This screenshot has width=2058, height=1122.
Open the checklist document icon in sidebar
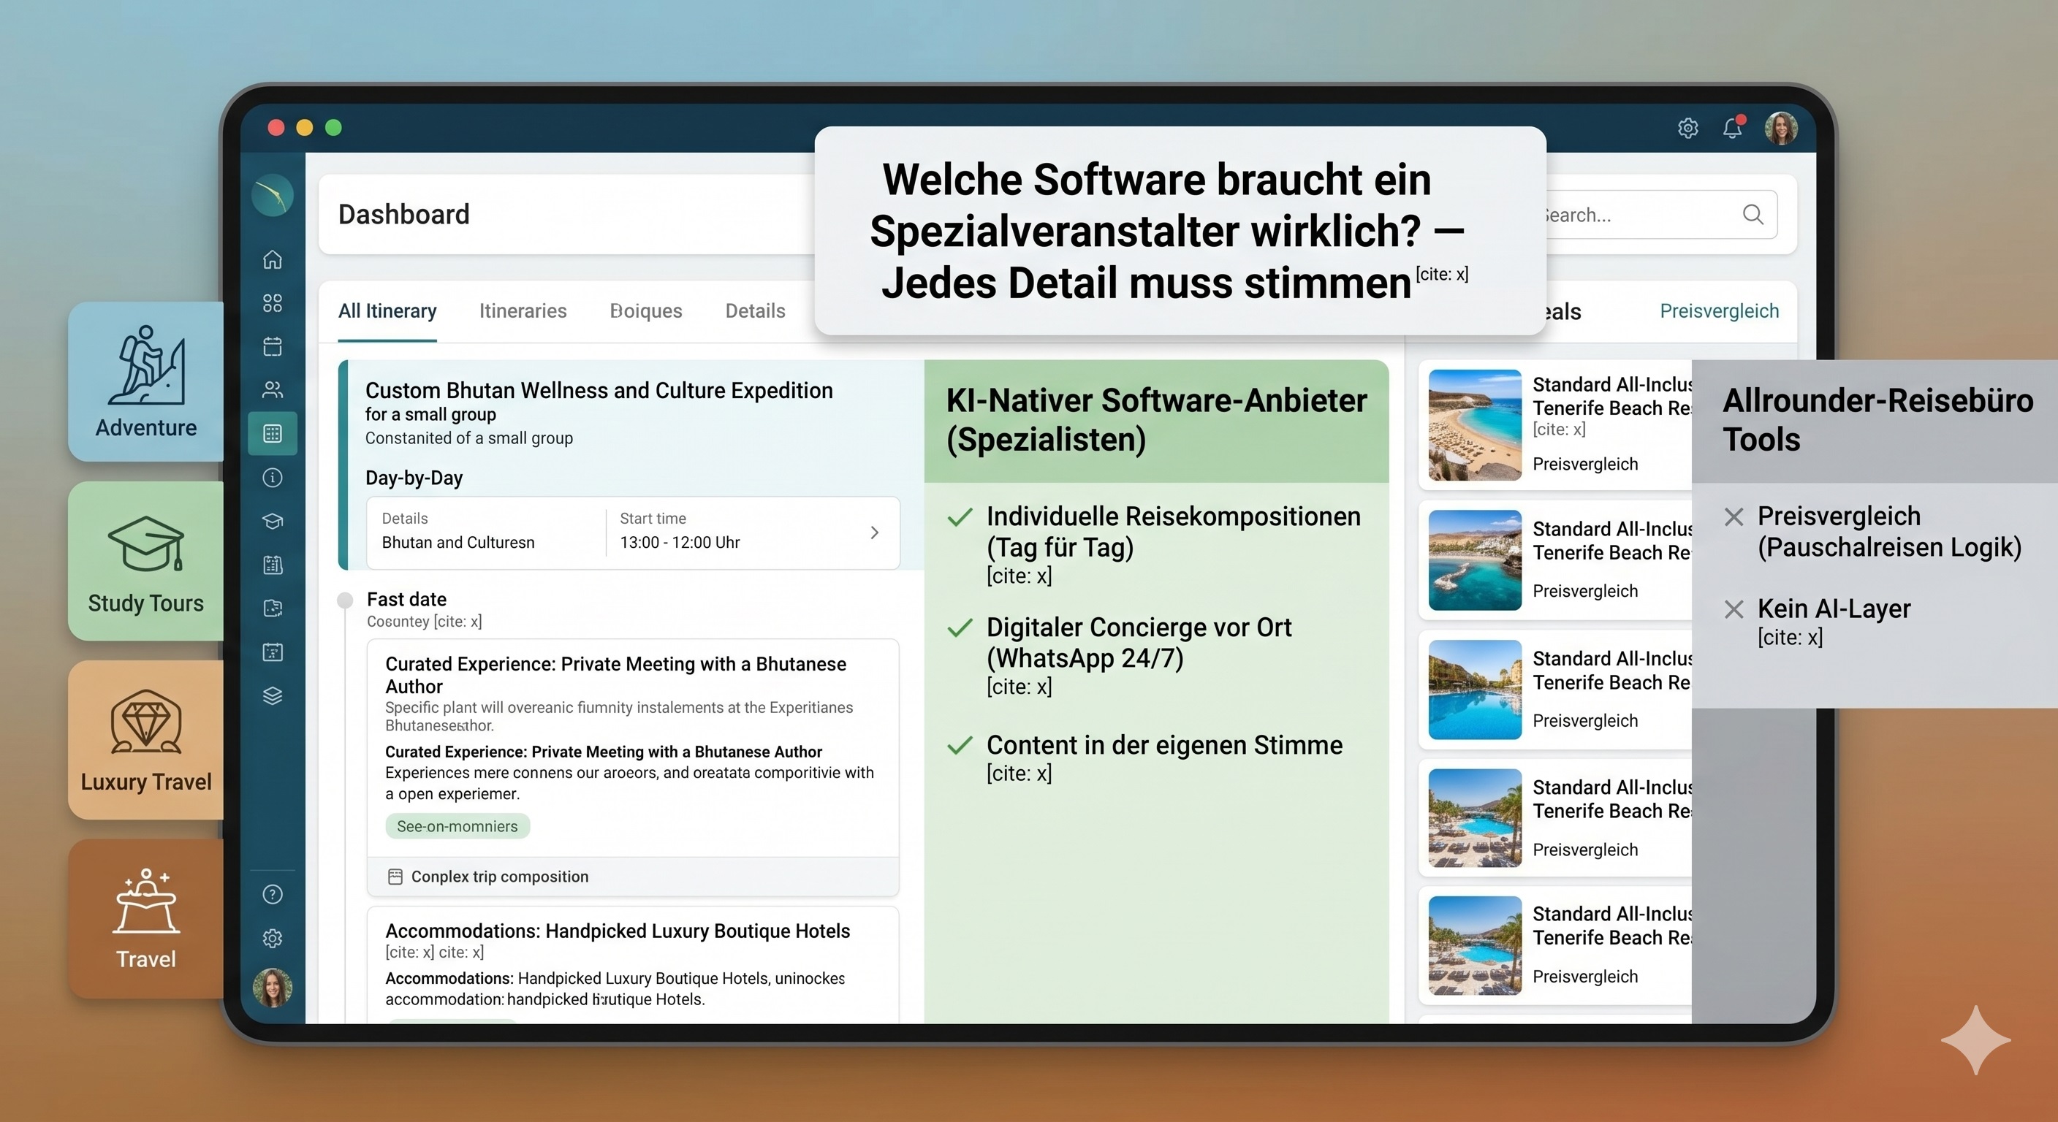[273, 565]
